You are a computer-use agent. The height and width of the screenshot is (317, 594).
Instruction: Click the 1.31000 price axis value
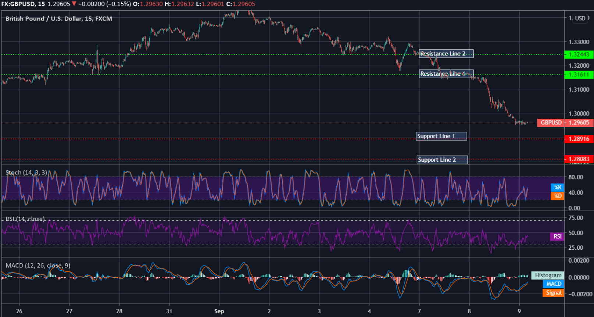579,89
